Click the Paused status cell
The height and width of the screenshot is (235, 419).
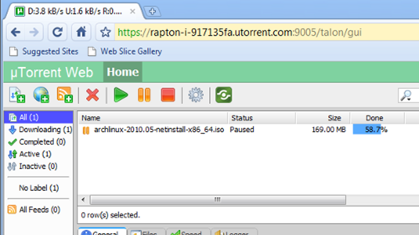pos(242,130)
